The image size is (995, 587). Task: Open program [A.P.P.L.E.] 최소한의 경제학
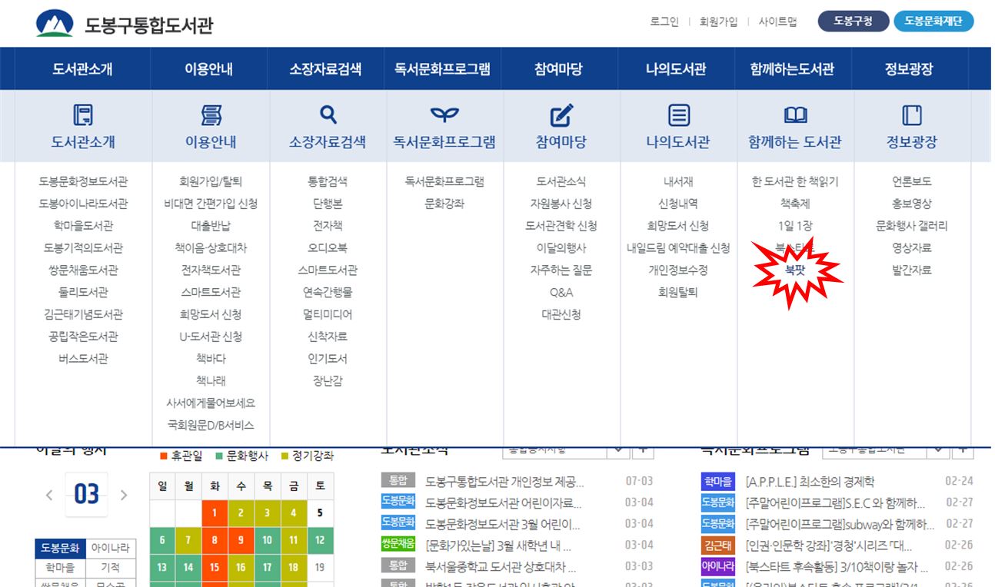point(810,482)
